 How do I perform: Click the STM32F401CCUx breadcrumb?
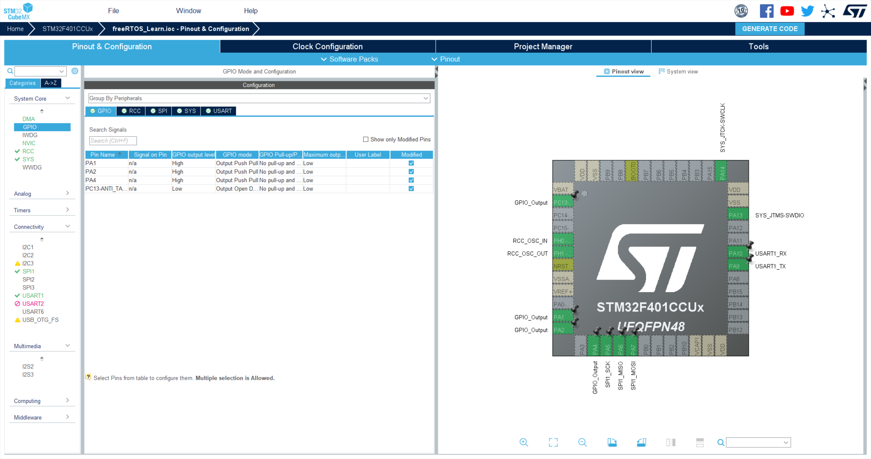(67, 29)
